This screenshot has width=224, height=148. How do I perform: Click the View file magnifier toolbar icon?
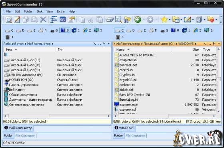9,20
